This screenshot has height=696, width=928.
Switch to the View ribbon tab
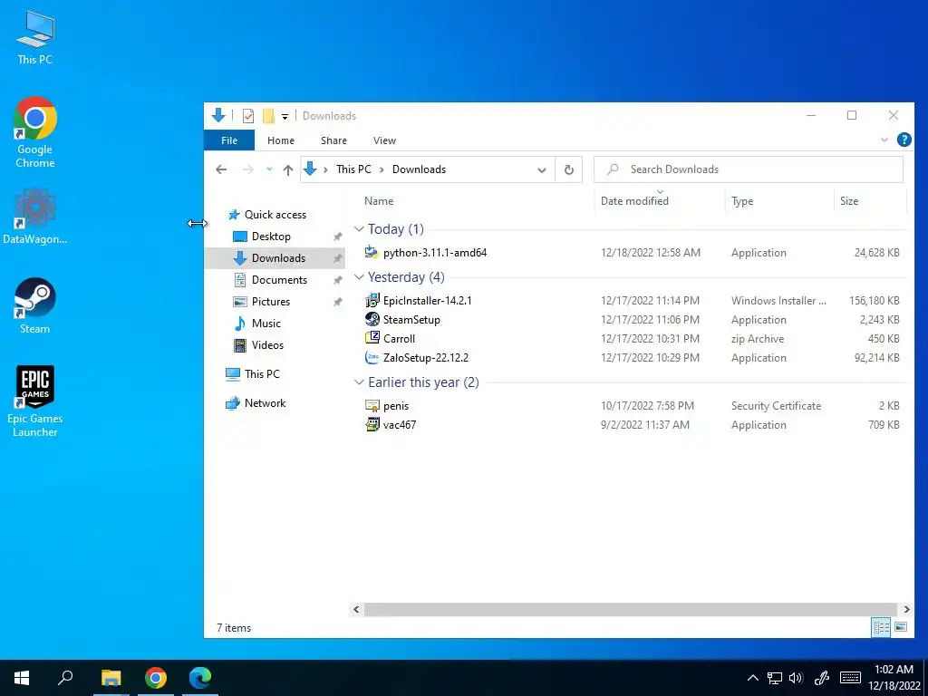[384, 140]
